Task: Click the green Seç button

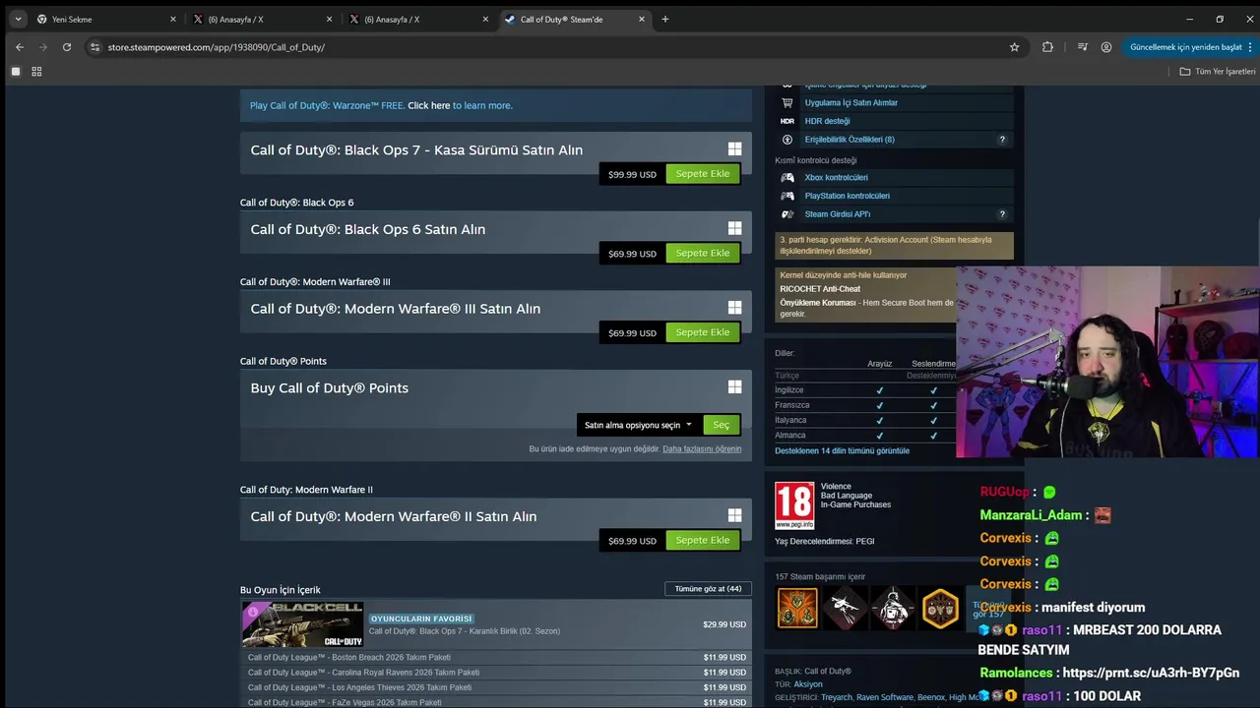Action: tap(721, 426)
